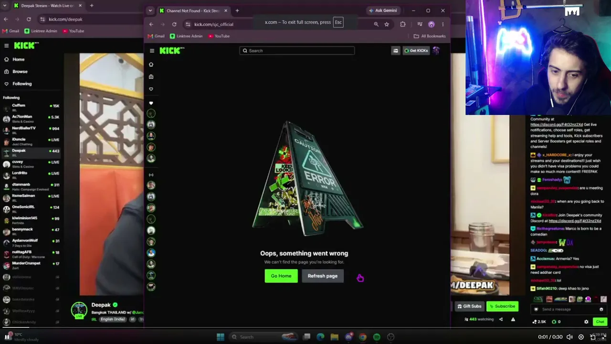This screenshot has width=611, height=344.
Task: Click the Refresh page button
Action: pos(323,276)
